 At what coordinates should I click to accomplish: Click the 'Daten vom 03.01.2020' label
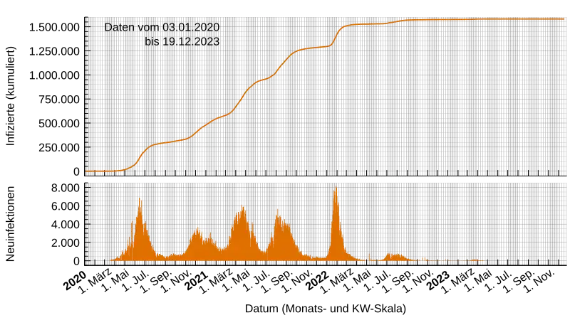click(162, 27)
